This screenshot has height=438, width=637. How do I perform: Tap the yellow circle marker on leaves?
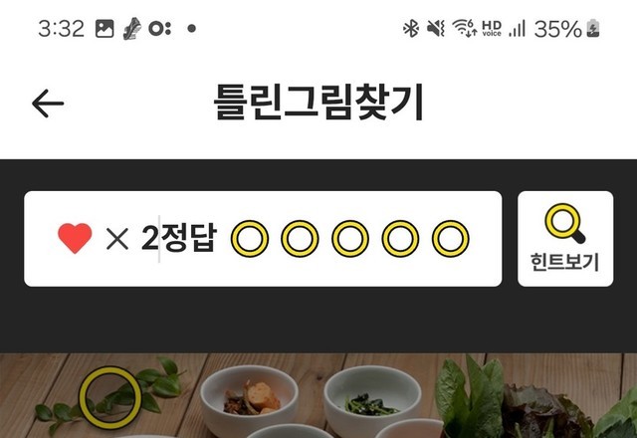pyautogui.click(x=110, y=397)
